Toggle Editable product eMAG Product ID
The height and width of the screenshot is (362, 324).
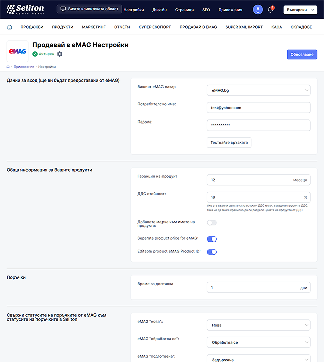pyautogui.click(x=212, y=252)
